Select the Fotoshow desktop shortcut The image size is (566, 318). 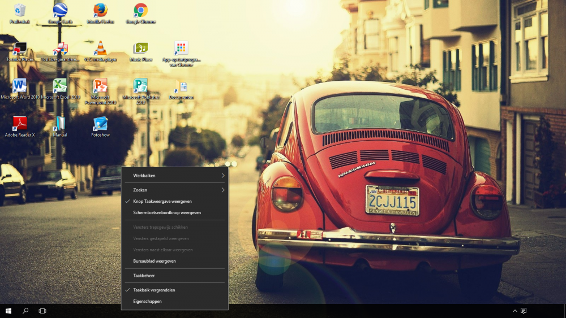[x=100, y=124]
